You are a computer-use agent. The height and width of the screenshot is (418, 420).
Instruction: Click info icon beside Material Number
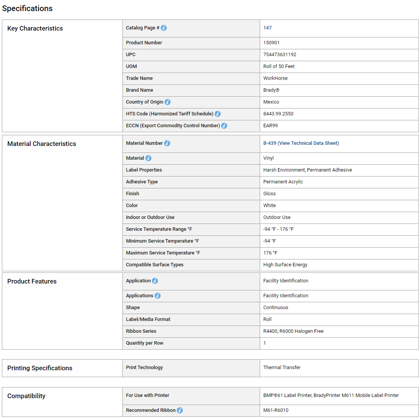[x=167, y=143]
